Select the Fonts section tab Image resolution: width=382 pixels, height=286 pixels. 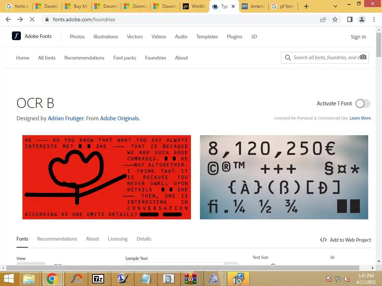[22, 239]
